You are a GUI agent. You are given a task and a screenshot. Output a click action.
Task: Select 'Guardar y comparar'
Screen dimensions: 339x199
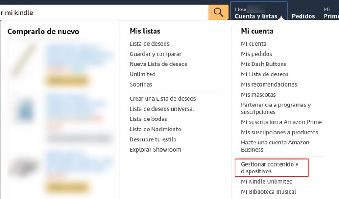pos(155,54)
